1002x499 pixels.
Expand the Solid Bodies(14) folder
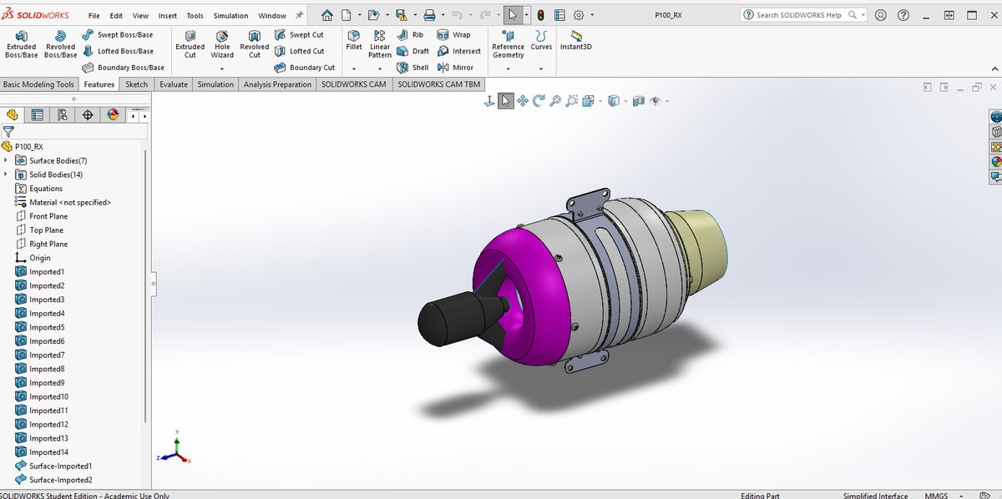click(6, 174)
